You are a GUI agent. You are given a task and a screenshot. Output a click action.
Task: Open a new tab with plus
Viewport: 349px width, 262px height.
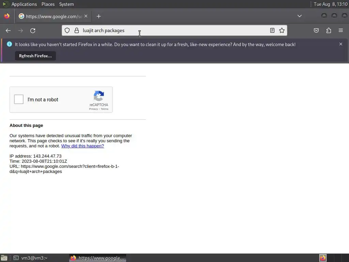click(x=99, y=16)
